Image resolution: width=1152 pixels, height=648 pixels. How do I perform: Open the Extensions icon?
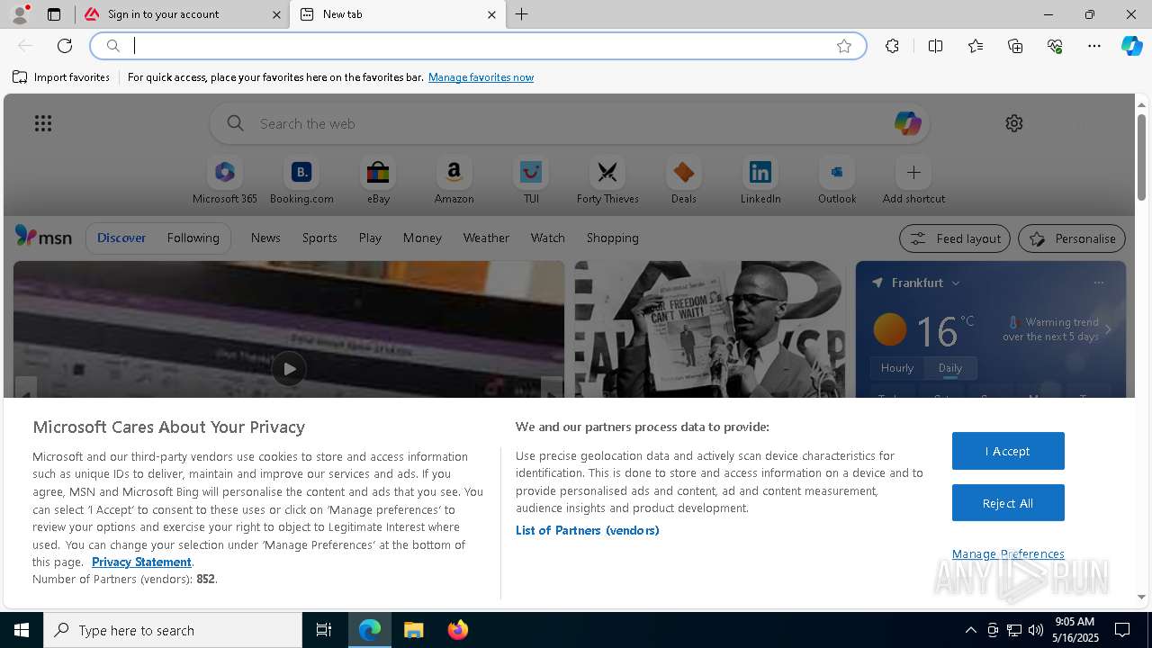click(x=892, y=46)
